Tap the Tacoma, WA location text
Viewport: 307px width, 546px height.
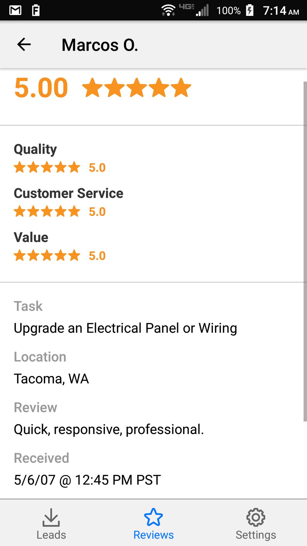click(51, 379)
